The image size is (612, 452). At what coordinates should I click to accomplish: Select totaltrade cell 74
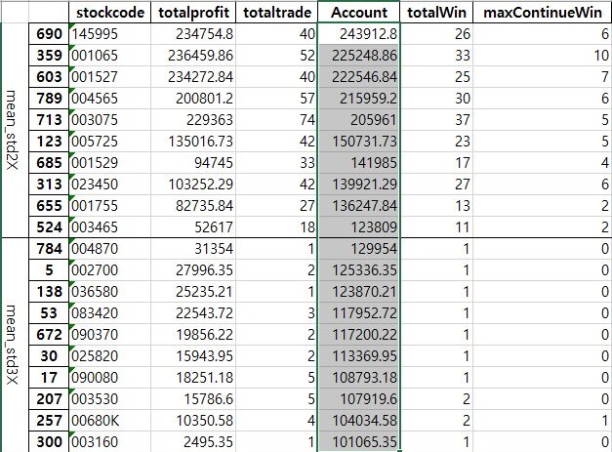coord(277,120)
